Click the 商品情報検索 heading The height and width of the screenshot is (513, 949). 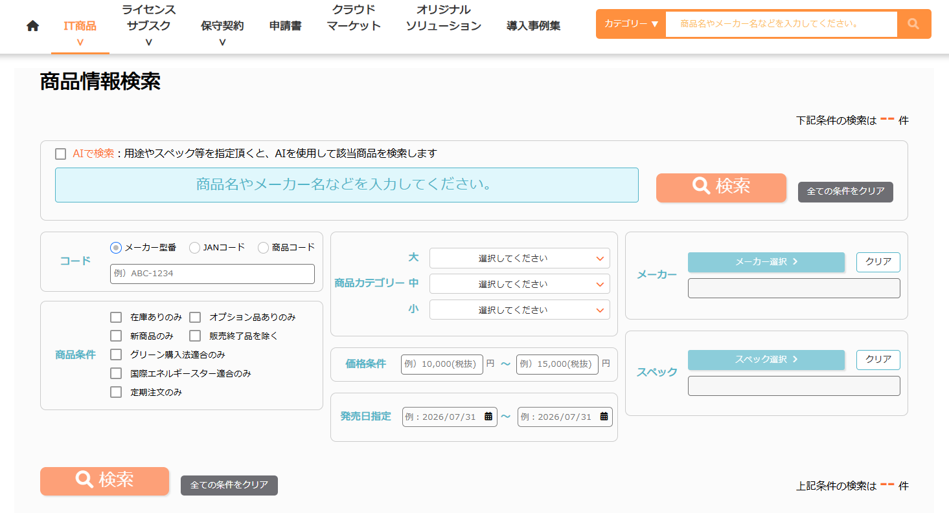click(100, 82)
